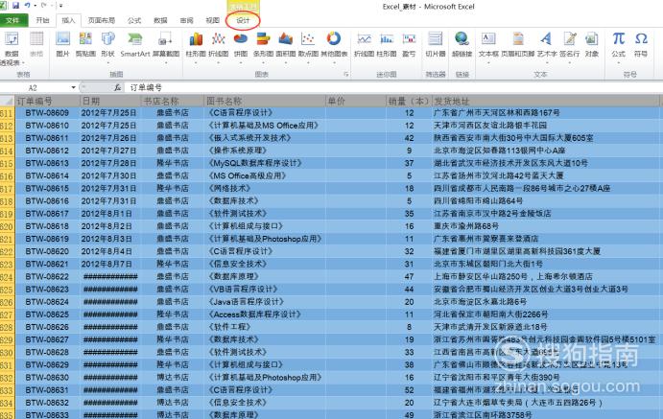This screenshot has height=419, width=663.
Task: Select cell 《Java语言程序设计》
Action: pyautogui.click(x=264, y=302)
